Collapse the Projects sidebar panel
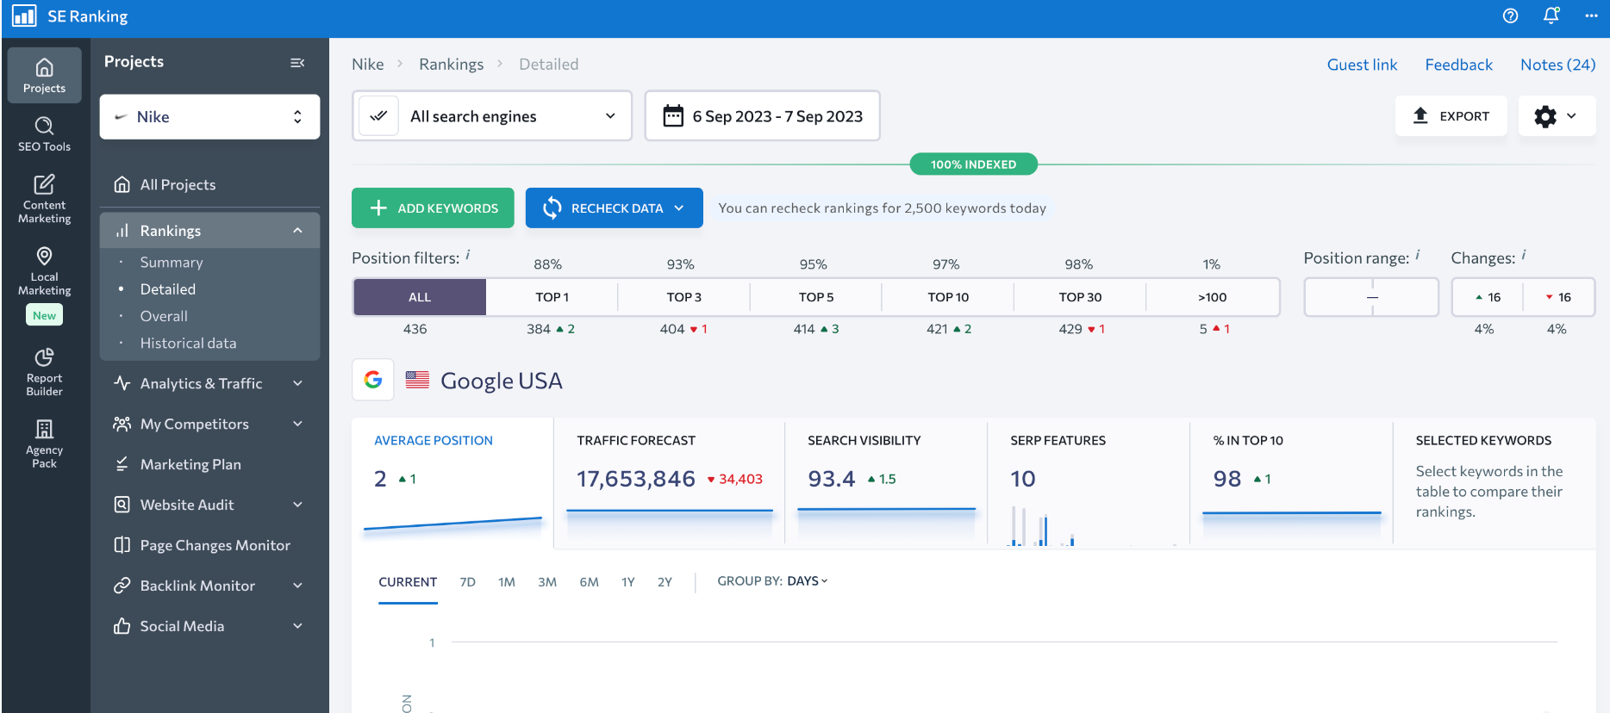 [x=297, y=62]
